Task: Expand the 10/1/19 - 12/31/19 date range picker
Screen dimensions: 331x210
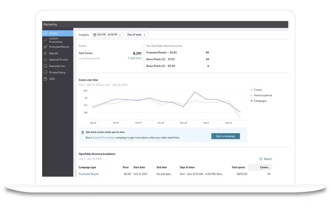Action: [108, 35]
